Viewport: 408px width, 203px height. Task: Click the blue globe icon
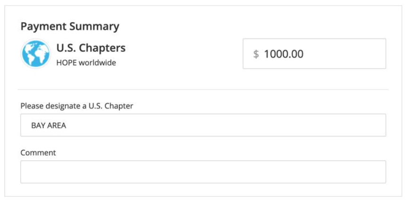pos(35,54)
